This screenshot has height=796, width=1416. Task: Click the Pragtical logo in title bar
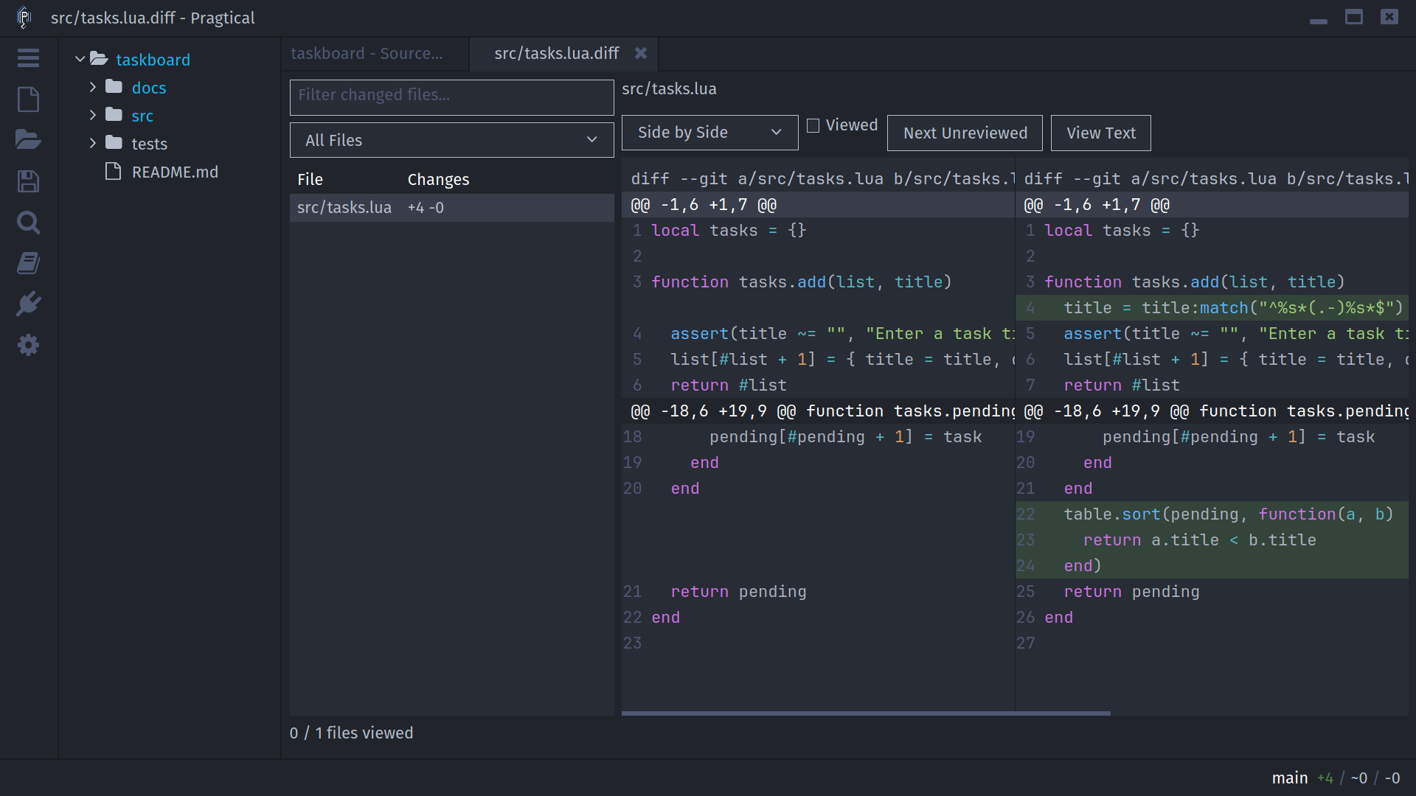[24, 18]
